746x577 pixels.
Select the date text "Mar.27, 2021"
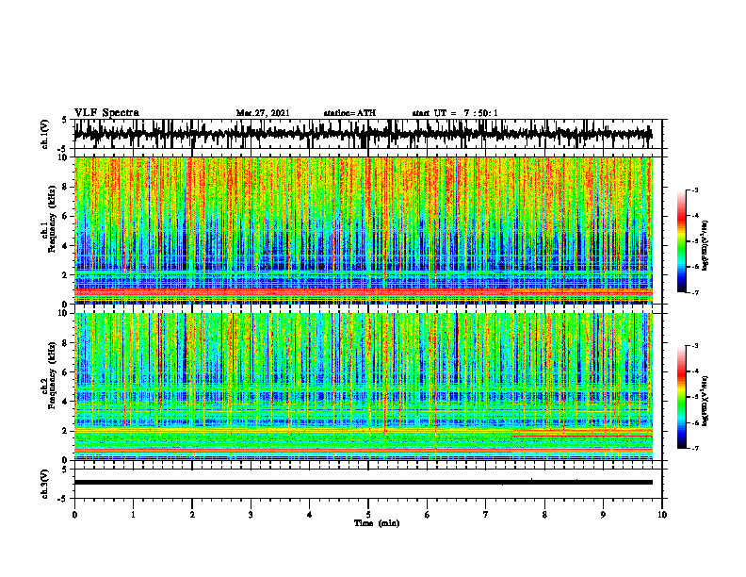[x=263, y=113]
